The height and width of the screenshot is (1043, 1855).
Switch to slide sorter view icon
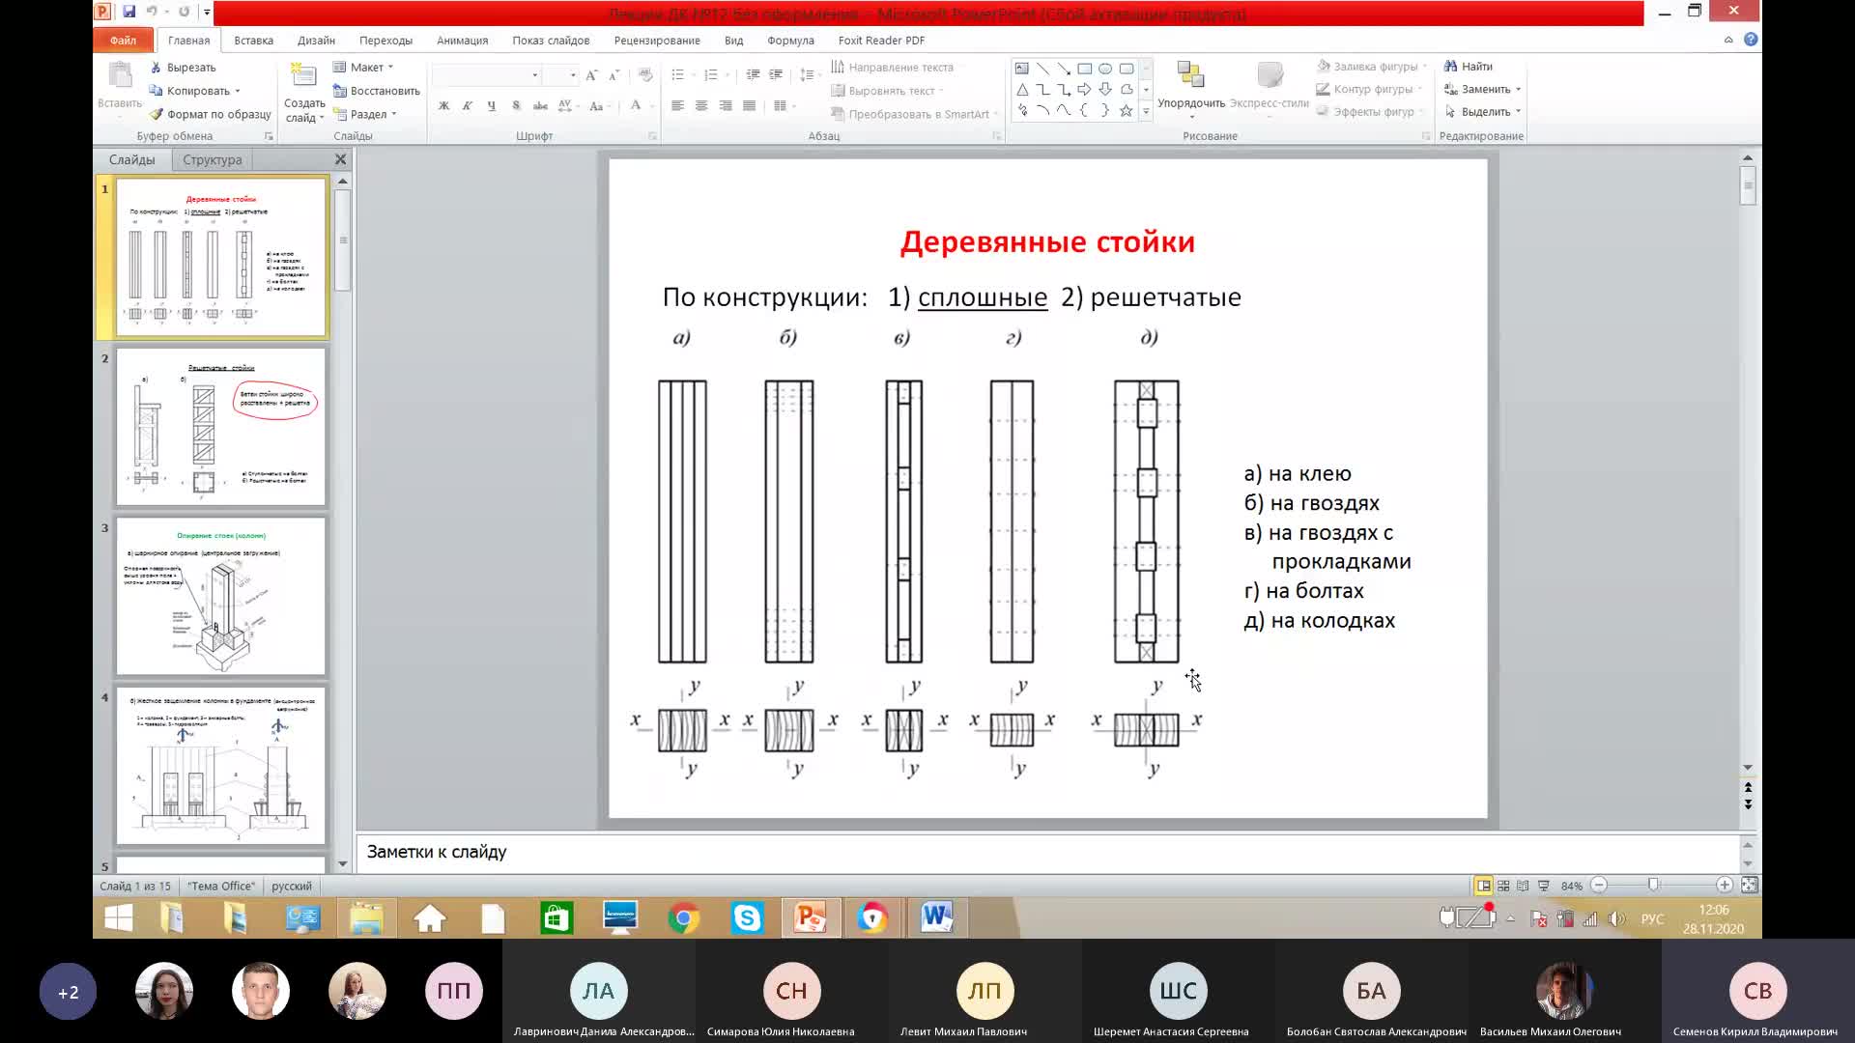pyautogui.click(x=1503, y=886)
